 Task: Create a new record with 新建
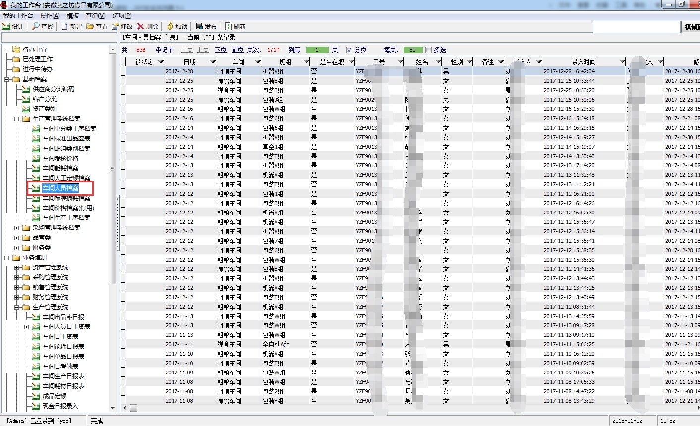point(65,26)
